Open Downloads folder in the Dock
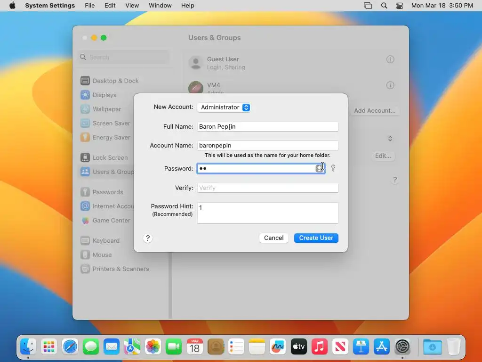 pos(433,347)
